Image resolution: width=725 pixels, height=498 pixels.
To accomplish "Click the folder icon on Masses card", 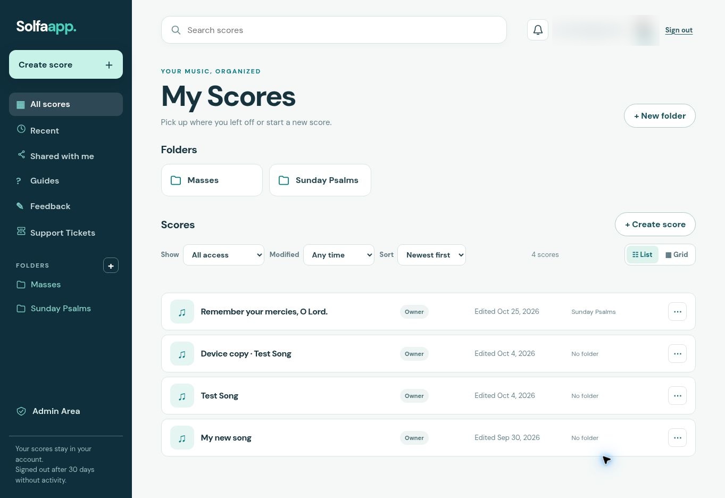I will click(176, 180).
